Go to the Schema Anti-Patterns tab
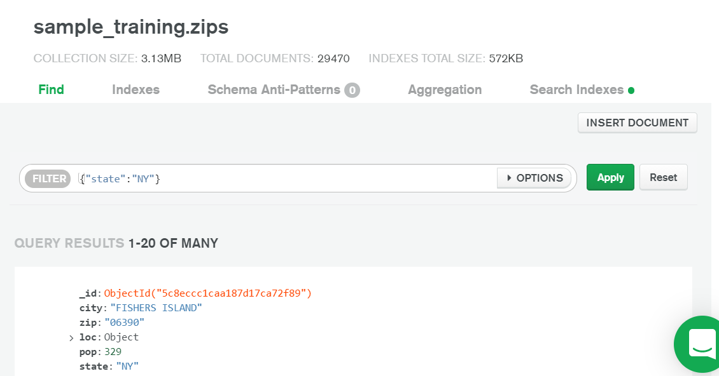719x376 pixels. pyautogui.click(x=274, y=90)
